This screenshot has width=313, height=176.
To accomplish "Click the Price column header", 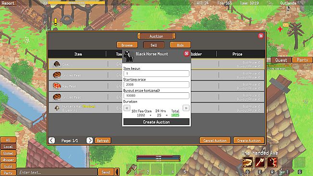I will click(238, 54).
